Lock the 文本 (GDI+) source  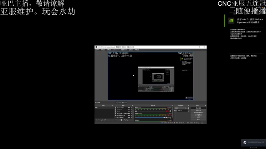131,108
